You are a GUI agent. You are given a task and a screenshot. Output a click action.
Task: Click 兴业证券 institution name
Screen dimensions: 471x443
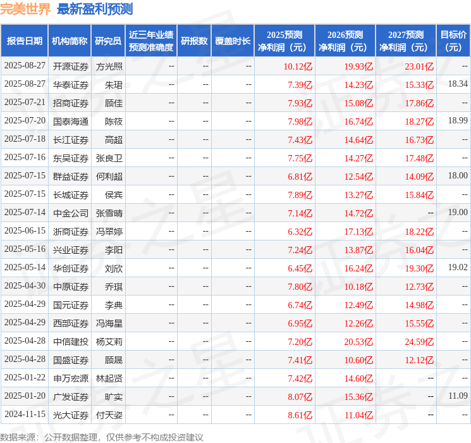pos(71,250)
